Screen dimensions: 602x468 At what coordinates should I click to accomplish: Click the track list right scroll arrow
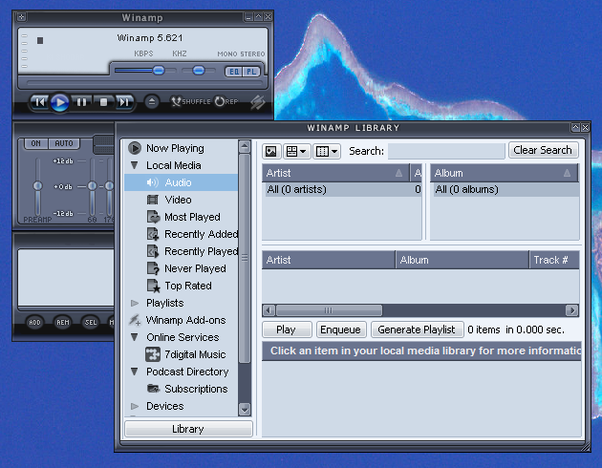pyautogui.click(x=572, y=310)
